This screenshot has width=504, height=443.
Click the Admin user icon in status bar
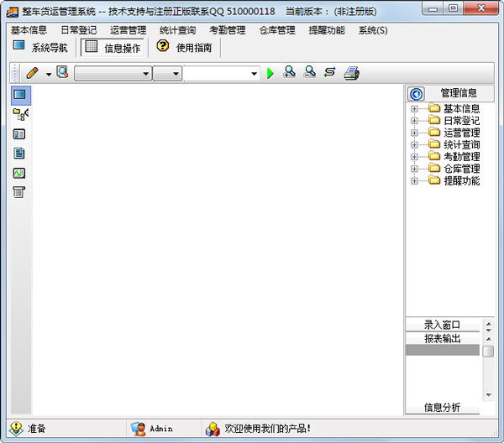click(139, 429)
